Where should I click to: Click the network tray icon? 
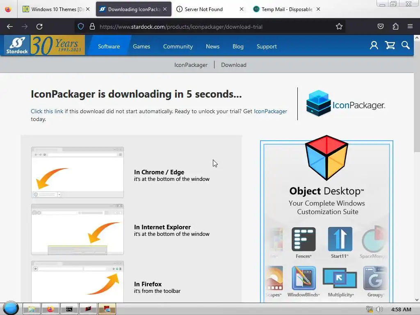tap(370, 309)
